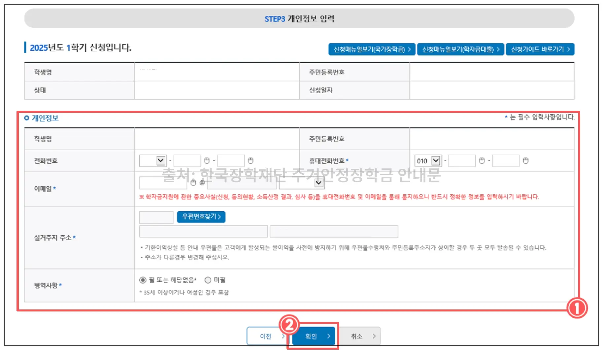The height and width of the screenshot is (350, 603).
Task: Click the mouse keypad icon after last 휴대전화번호 box
Action: click(526, 160)
